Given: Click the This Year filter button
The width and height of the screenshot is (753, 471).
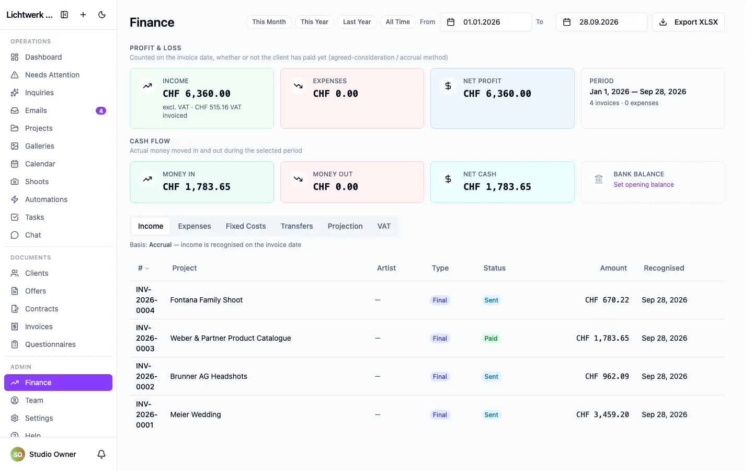Looking at the screenshot, I should click(x=314, y=22).
